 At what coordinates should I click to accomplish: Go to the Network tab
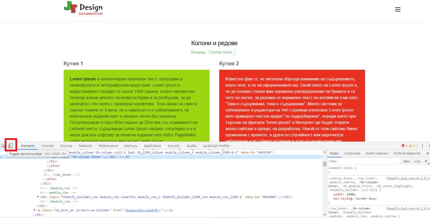pyautogui.click(x=85, y=146)
